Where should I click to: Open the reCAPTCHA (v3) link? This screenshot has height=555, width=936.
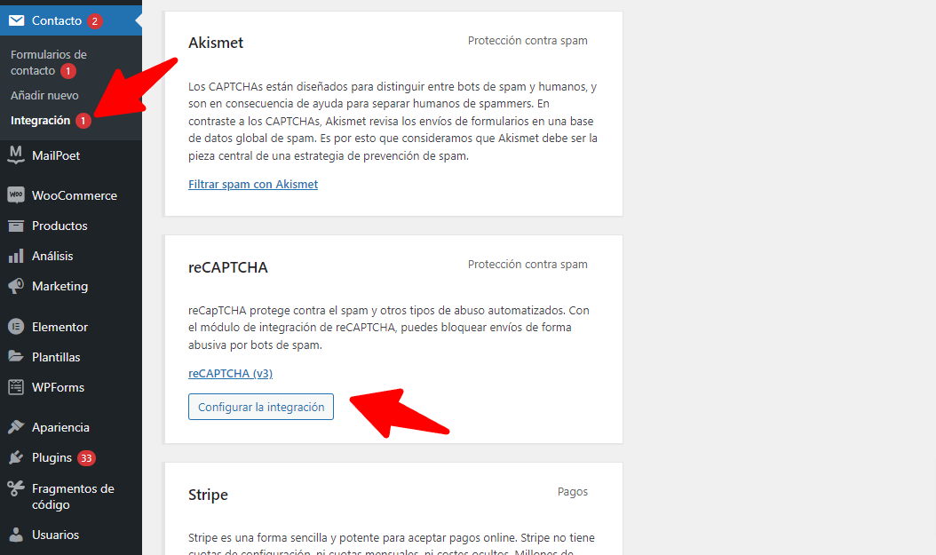(230, 373)
